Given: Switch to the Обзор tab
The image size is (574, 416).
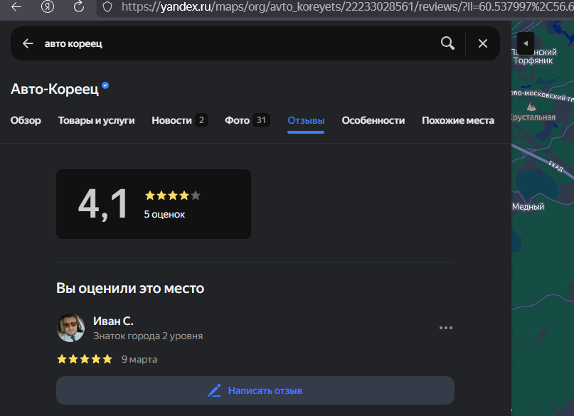Looking at the screenshot, I should [26, 120].
